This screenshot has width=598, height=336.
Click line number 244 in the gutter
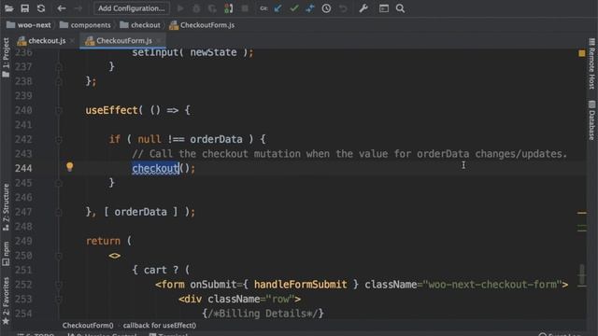[x=23, y=168]
